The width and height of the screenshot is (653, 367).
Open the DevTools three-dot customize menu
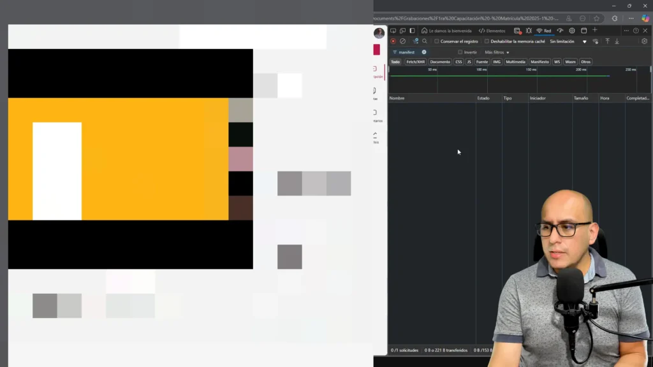point(626,31)
